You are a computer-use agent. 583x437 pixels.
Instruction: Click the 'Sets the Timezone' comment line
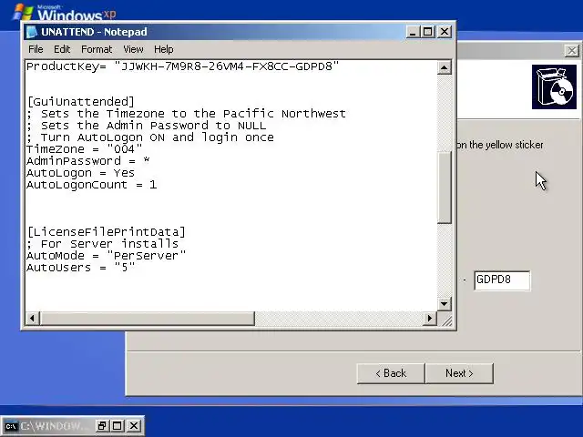[x=186, y=114]
